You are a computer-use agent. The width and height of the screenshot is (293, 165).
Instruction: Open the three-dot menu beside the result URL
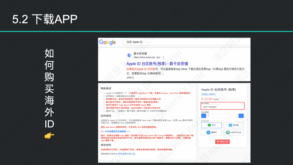coord(163,57)
